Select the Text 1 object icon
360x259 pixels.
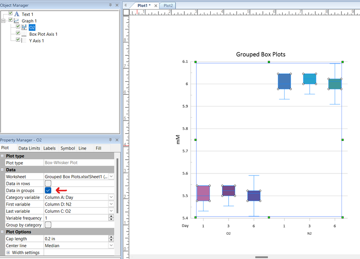pos(17,14)
